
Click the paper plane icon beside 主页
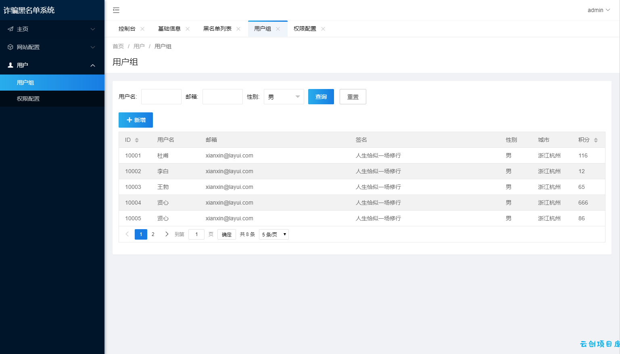point(10,29)
